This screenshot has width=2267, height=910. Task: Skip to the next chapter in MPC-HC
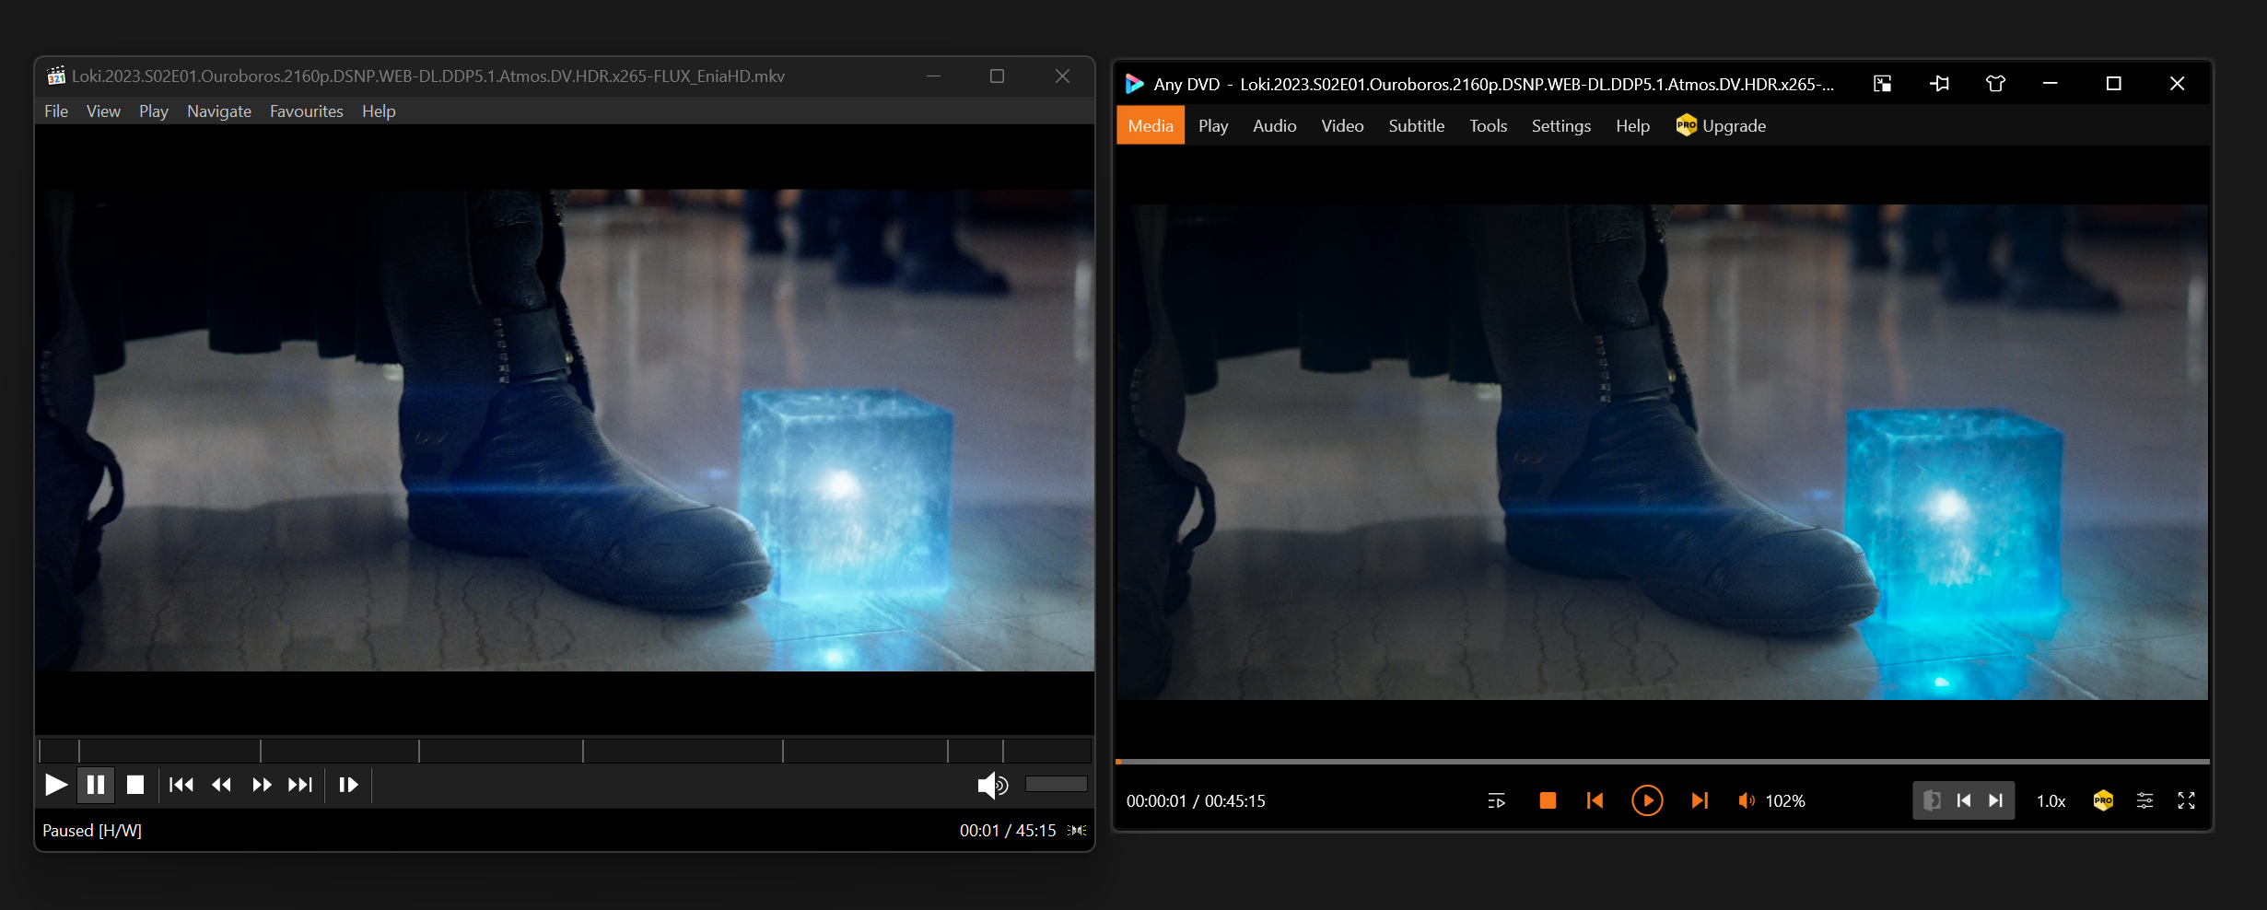coord(300,785)
